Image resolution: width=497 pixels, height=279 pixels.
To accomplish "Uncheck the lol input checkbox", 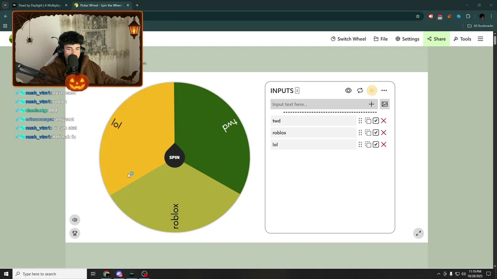I will (x=376, y=145).
